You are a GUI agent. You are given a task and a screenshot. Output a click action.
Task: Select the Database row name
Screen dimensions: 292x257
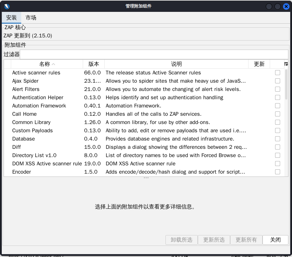(23, 139)
